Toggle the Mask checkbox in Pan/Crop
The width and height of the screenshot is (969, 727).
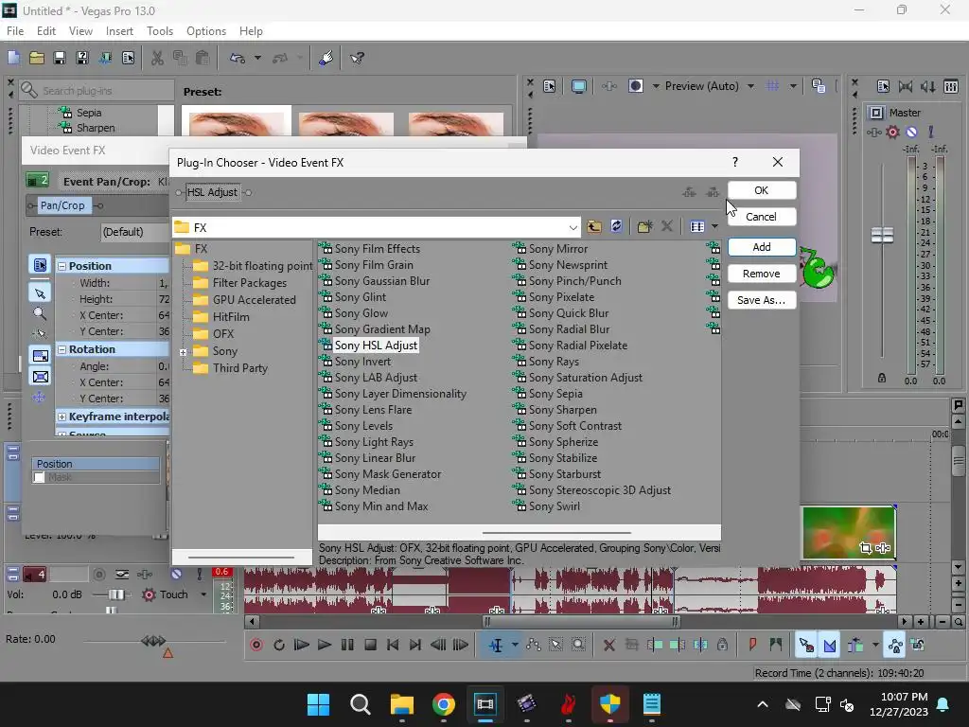(x=40, y=477)
